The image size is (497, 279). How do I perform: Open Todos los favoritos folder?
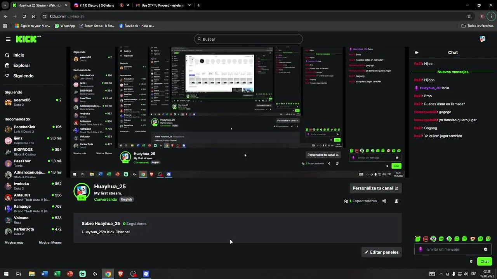tap(477, 26)
